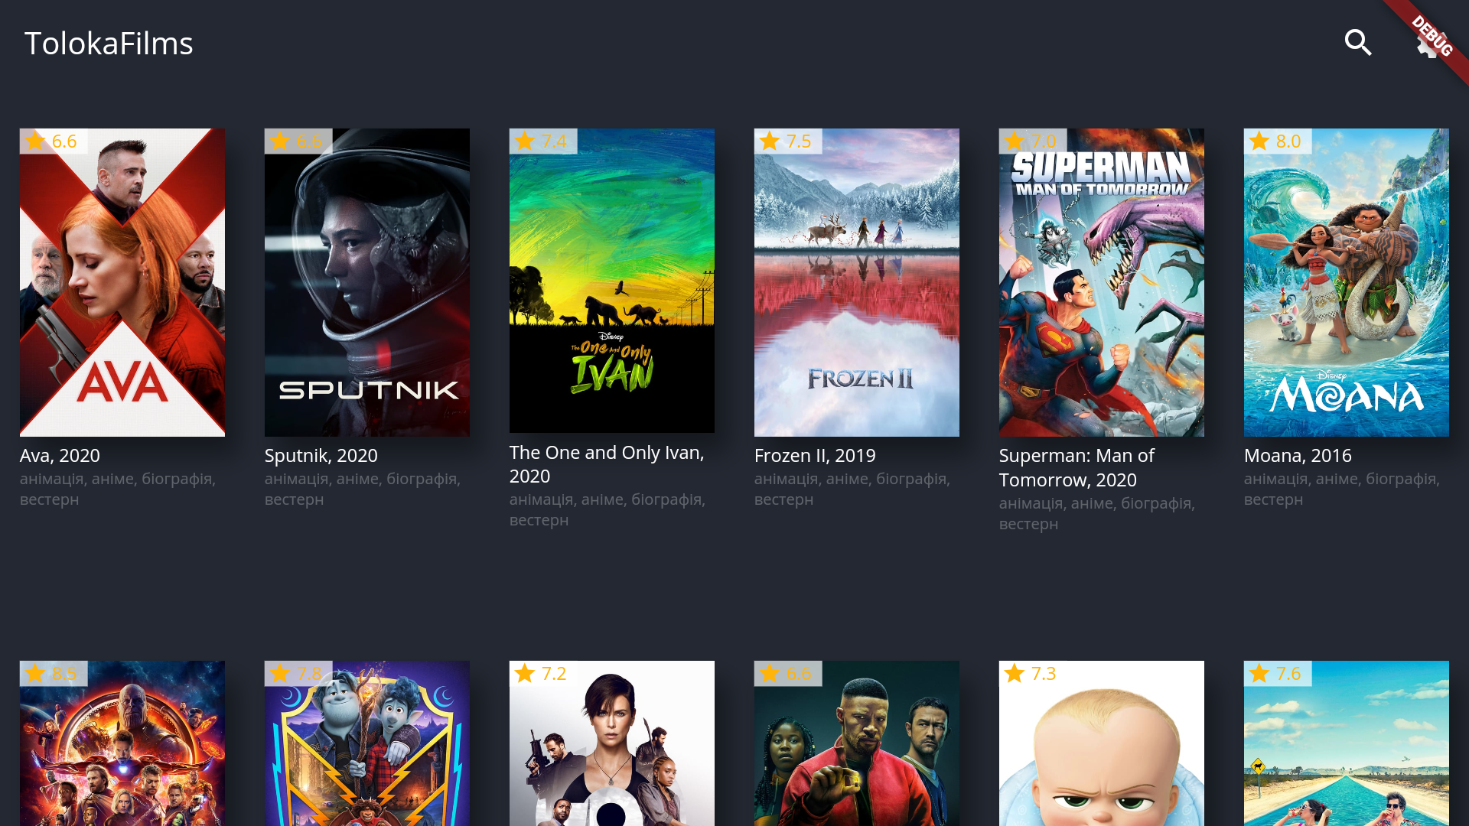Screen dimensions: 1469x826
Task: Select The One and Only Ivan poster
Action: (x=612, y=281)
